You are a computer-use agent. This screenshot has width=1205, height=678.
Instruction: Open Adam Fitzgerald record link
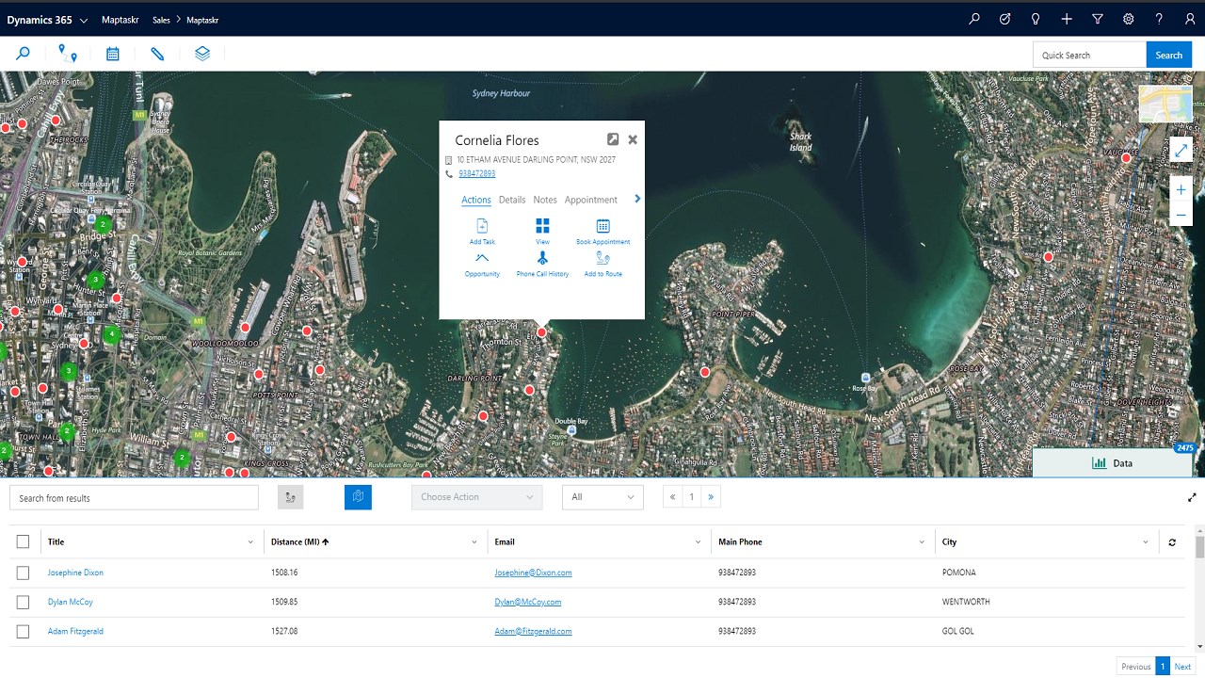(75, 631)
